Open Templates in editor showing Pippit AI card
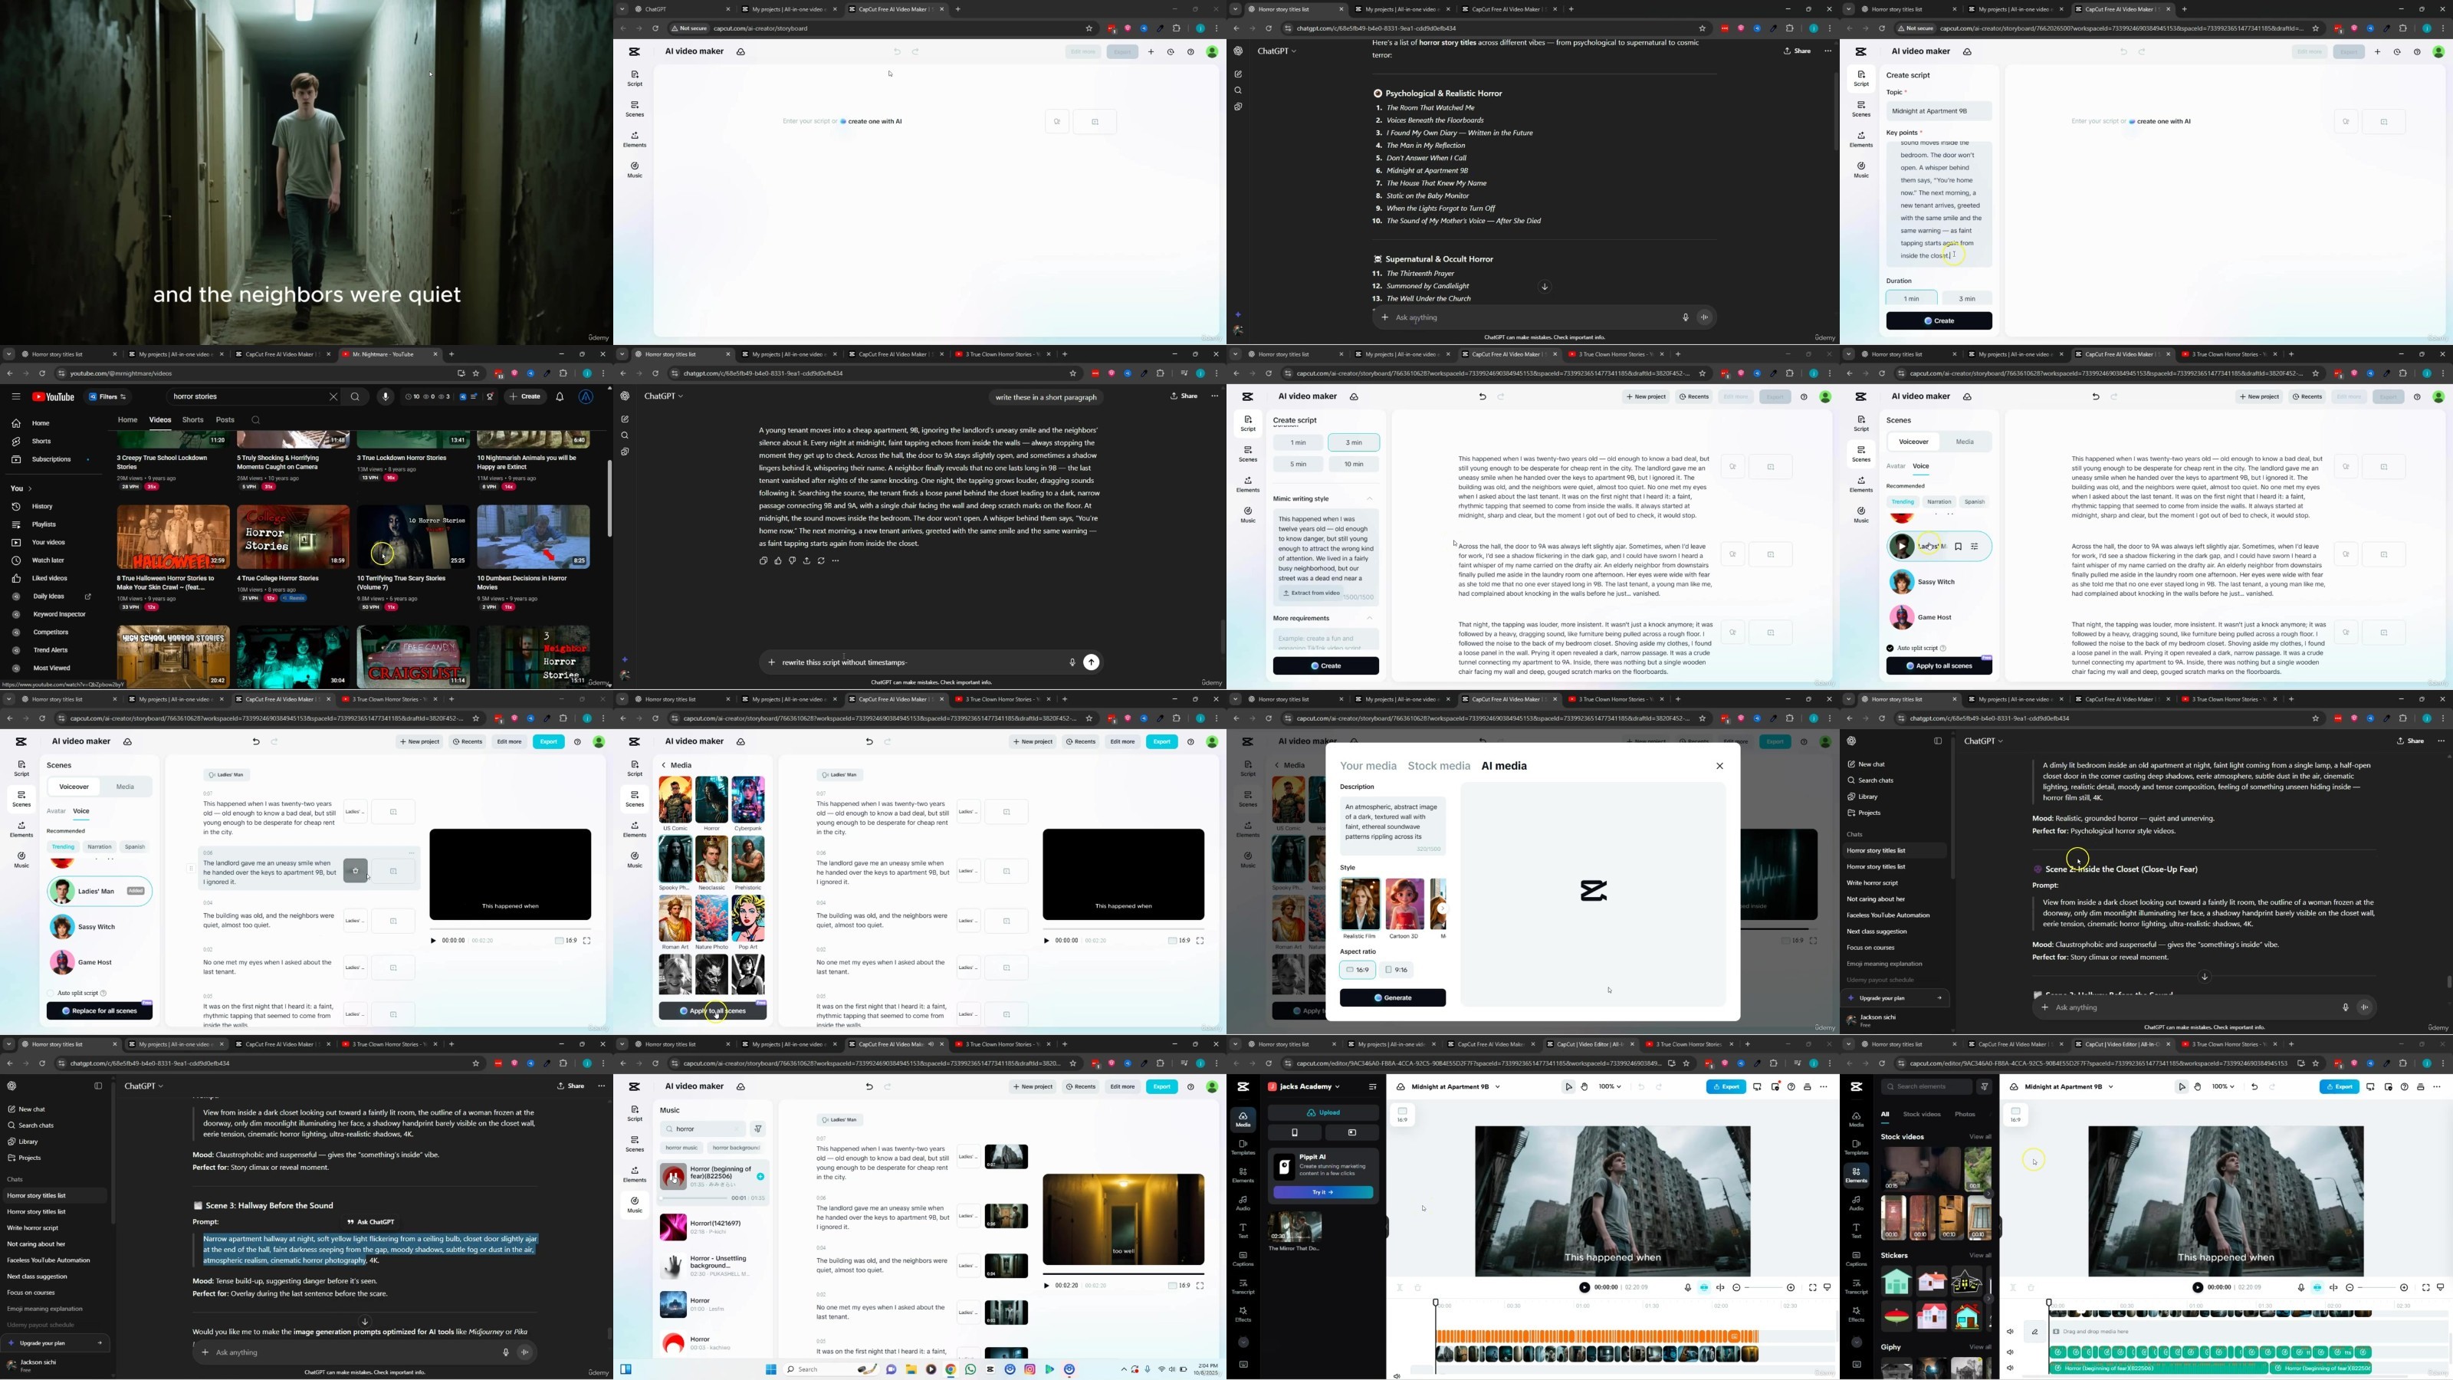This screenshot has height=1380, width=2453. (1243, 1147)
